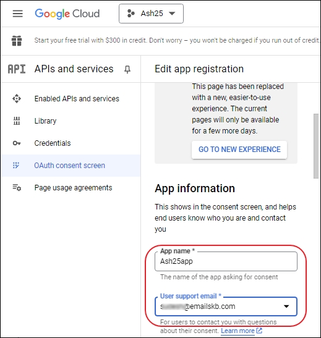Click GO TO NEW EXPERIENCE button
This screenshot has height=338, width=321.
[x=239, y=150]
